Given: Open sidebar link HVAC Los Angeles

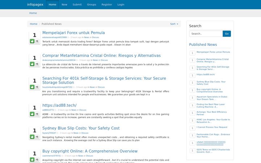Looking at the screenshot, I should (x=213, y=121).
